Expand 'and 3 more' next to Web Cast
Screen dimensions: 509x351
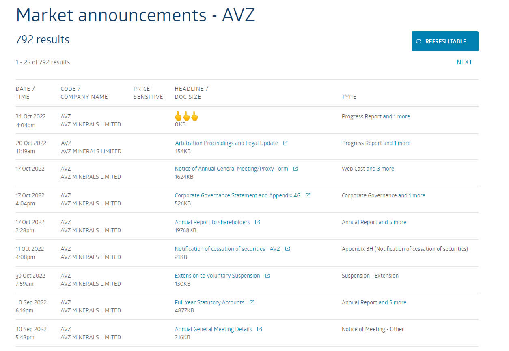point(380,169)
